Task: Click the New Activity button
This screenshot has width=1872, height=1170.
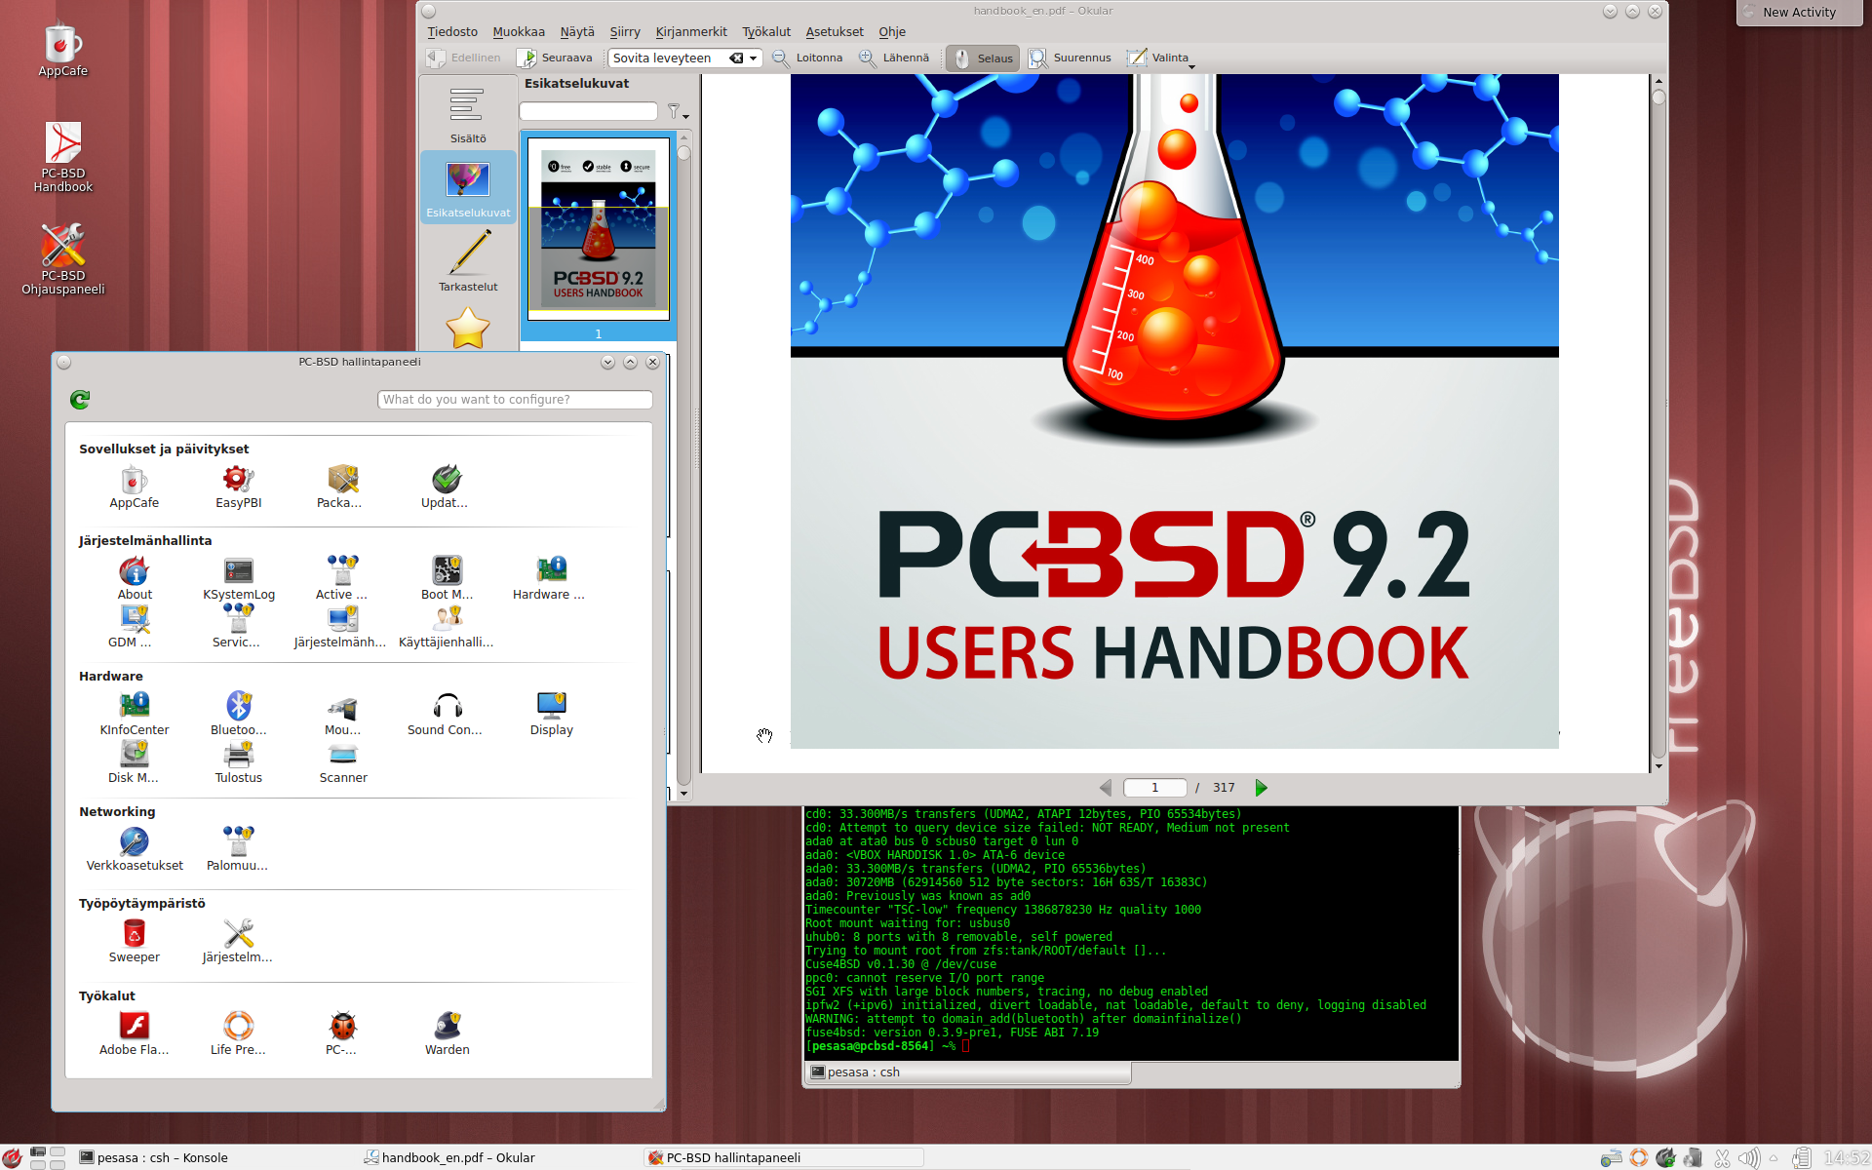Action: pos(1799,13)
